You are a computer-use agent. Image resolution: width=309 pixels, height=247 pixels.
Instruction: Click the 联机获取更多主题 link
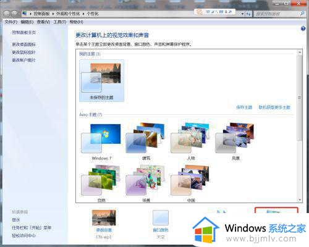pyautogui.click(x=274, y=107)
